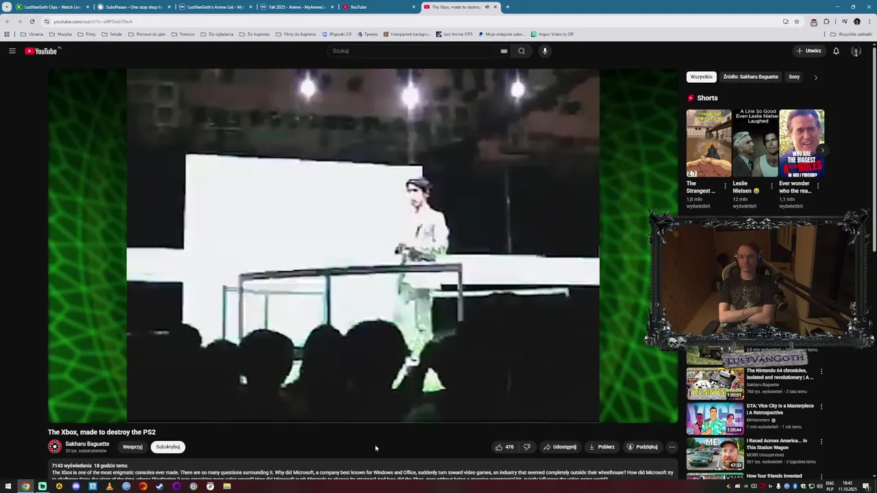
Task: Open the taskbar clock and date
Action: pyautogui.click(x=848, y=486)
